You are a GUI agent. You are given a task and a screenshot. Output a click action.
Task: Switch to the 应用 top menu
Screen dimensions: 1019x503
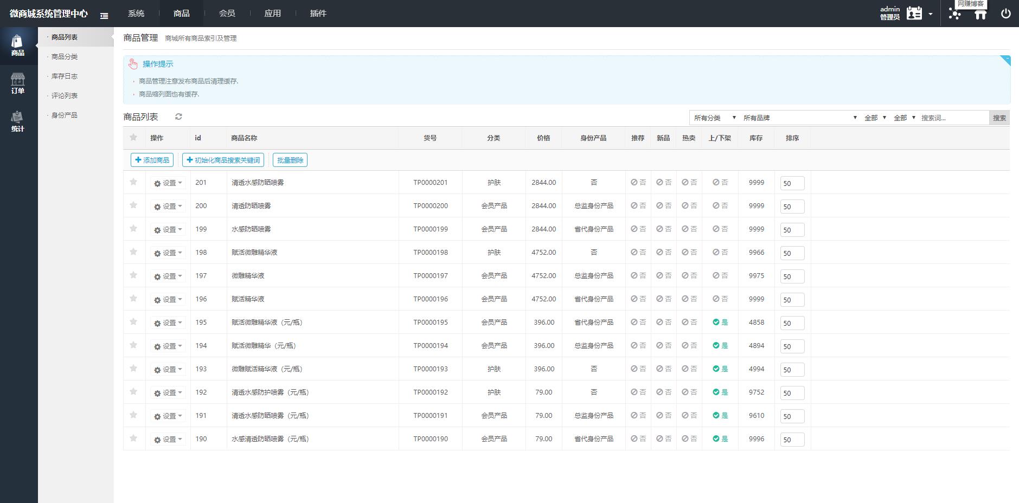tap(273, 13)
